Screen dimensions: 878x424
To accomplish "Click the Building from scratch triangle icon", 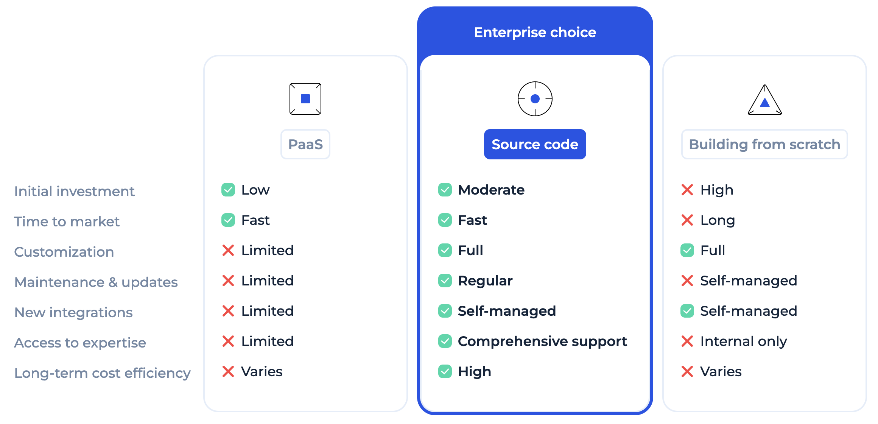I will [765, 100].
